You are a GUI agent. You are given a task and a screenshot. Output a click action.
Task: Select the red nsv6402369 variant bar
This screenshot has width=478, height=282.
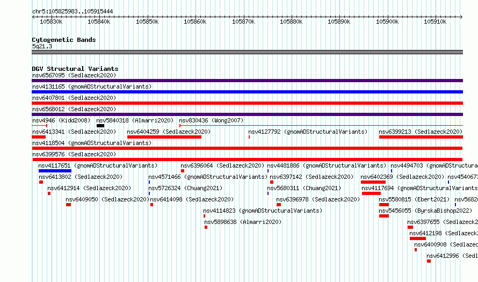click(x=373, y=182)
